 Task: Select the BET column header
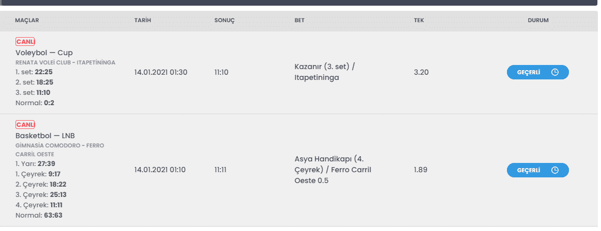point(299,20)
